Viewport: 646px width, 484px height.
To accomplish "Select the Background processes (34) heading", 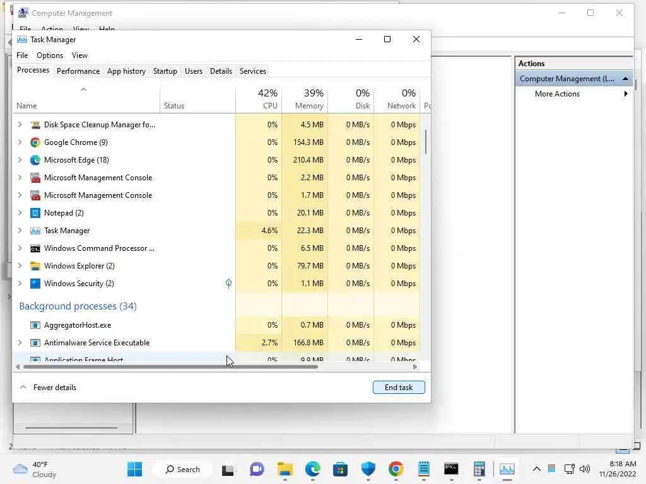I will tap(78, 306).
